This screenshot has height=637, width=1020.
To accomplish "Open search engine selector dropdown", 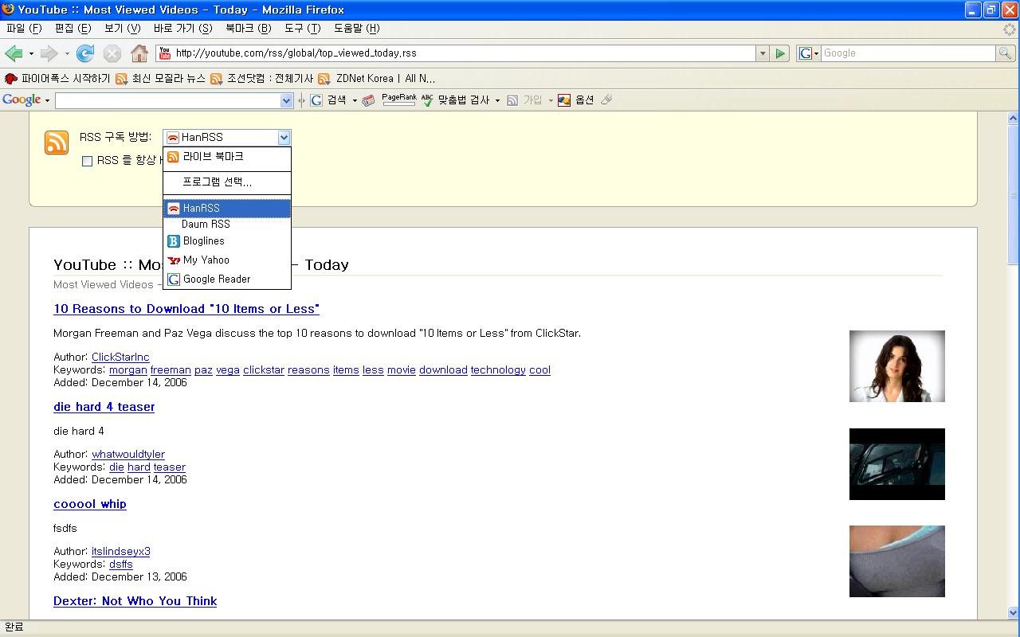I will [x=809, y=53].
